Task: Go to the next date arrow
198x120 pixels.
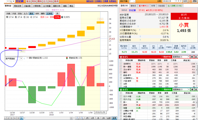Action: point(181,1)
